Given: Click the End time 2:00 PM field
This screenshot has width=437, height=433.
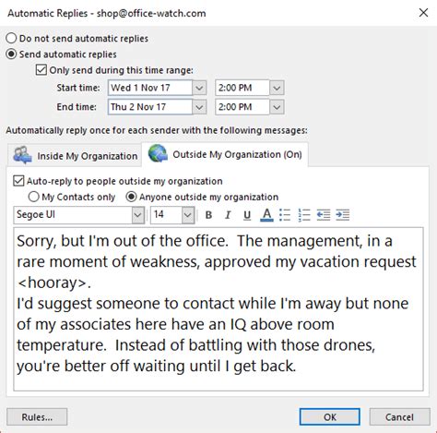Looking at the screenshot, I should 242,107.
